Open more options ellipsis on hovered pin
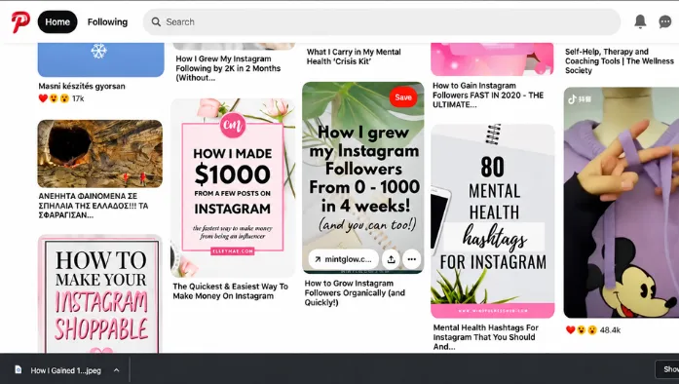 pyautogui.click(x=411, y=259)
